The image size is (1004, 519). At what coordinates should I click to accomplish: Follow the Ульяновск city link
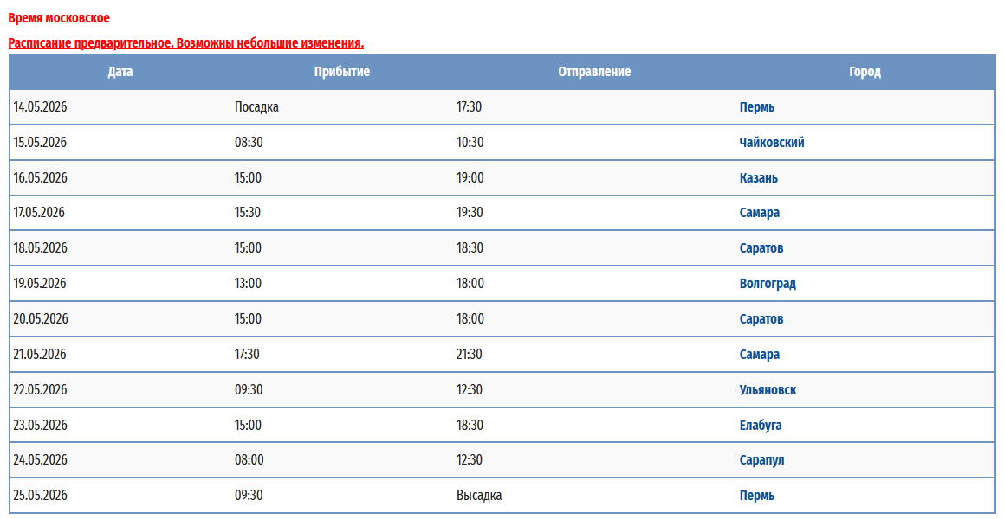[768, 390]
